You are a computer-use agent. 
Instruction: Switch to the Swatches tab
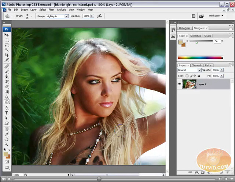[195, 36]
